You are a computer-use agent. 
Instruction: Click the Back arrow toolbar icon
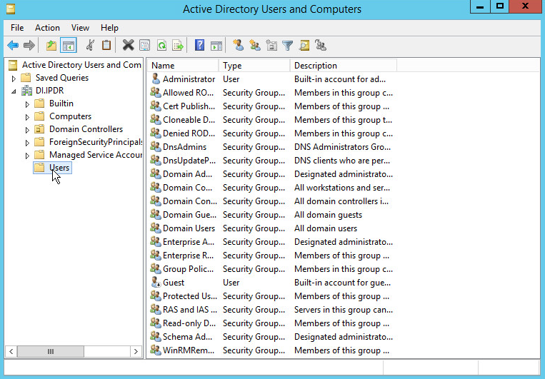(x=13, y=46)
